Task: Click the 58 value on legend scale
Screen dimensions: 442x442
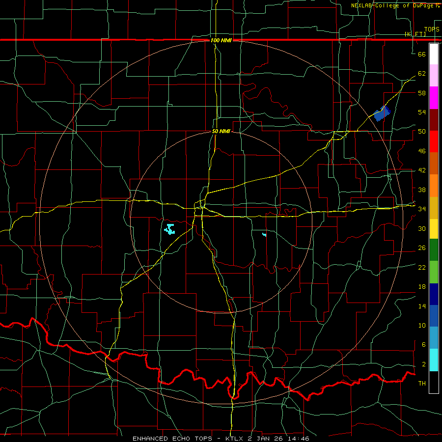Action: 422,93
